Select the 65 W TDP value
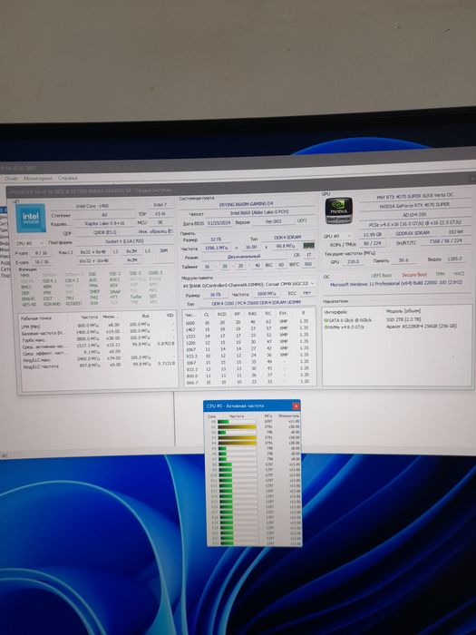 tap(160, 214)
